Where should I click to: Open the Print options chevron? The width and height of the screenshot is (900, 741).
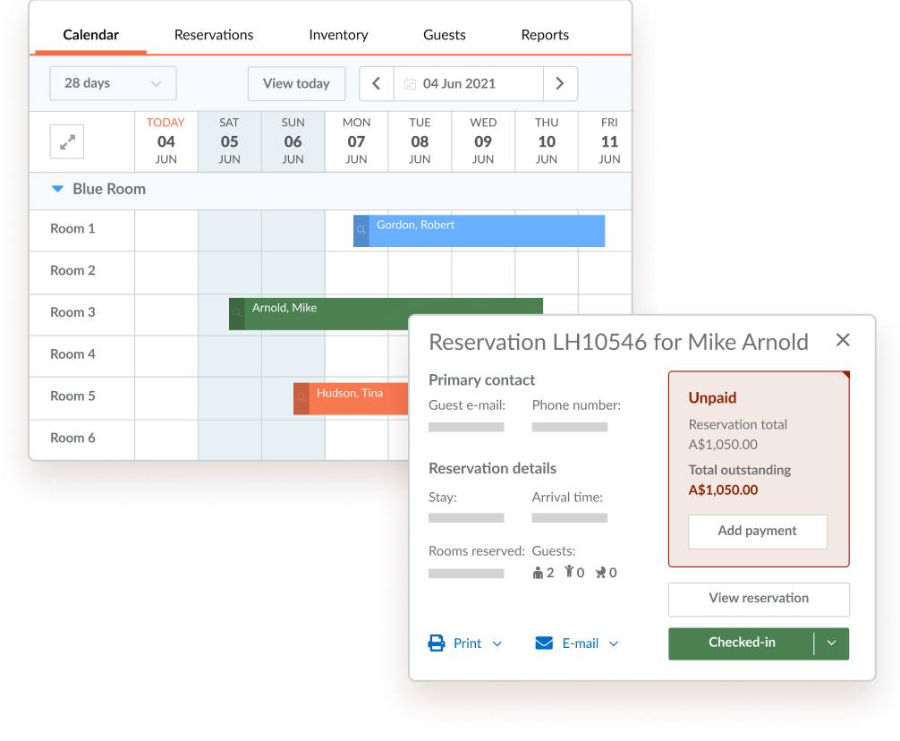497,643
